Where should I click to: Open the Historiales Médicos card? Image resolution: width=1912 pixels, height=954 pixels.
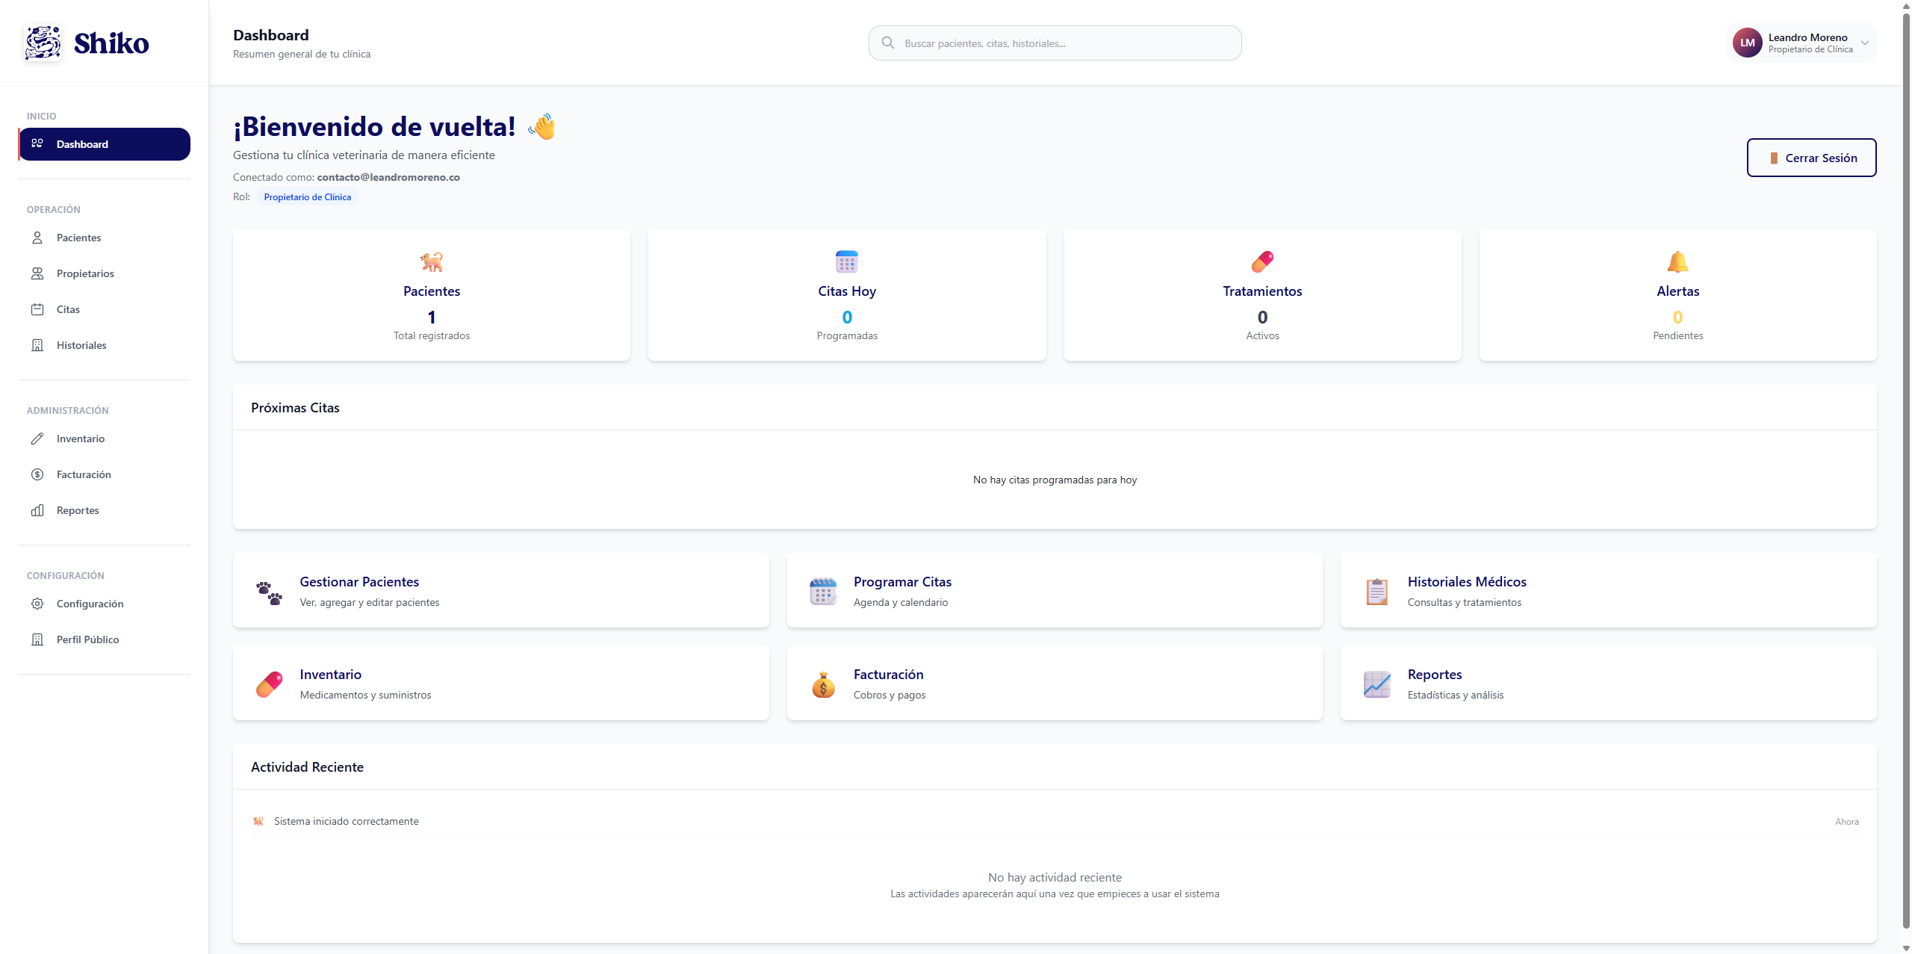coord(1607,590)
